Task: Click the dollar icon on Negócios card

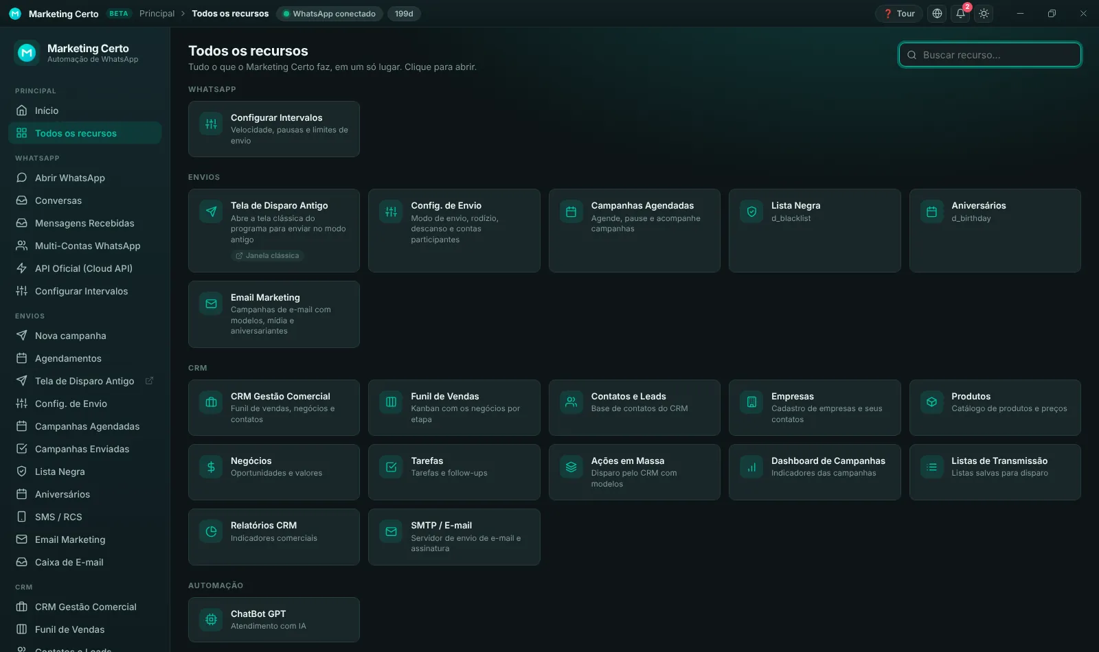Action: tap(211, 467)
